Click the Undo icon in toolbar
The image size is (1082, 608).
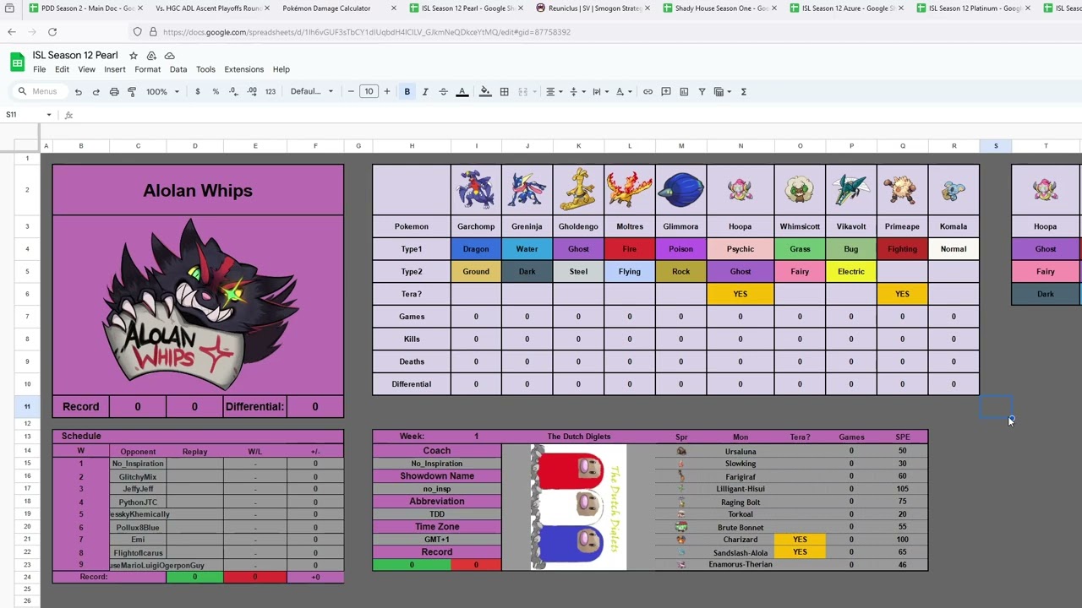[x=78, y=91]
